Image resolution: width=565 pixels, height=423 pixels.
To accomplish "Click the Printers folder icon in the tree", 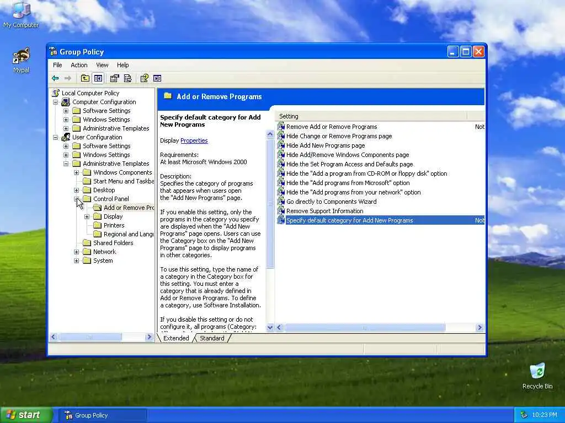I will point(97,225).
